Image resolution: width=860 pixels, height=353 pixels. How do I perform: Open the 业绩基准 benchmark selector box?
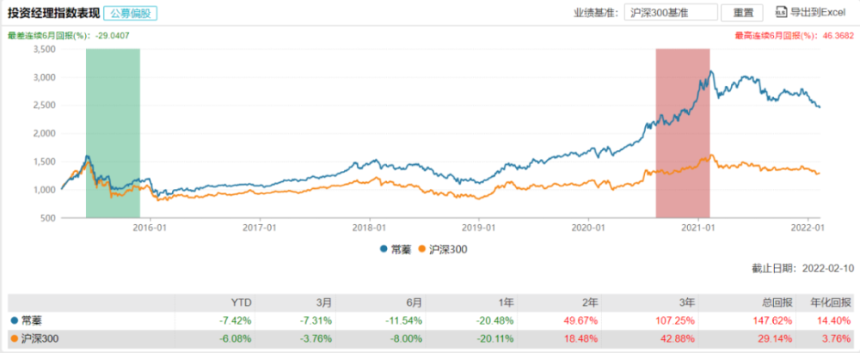pyautogui.click(x=670, y=12)
